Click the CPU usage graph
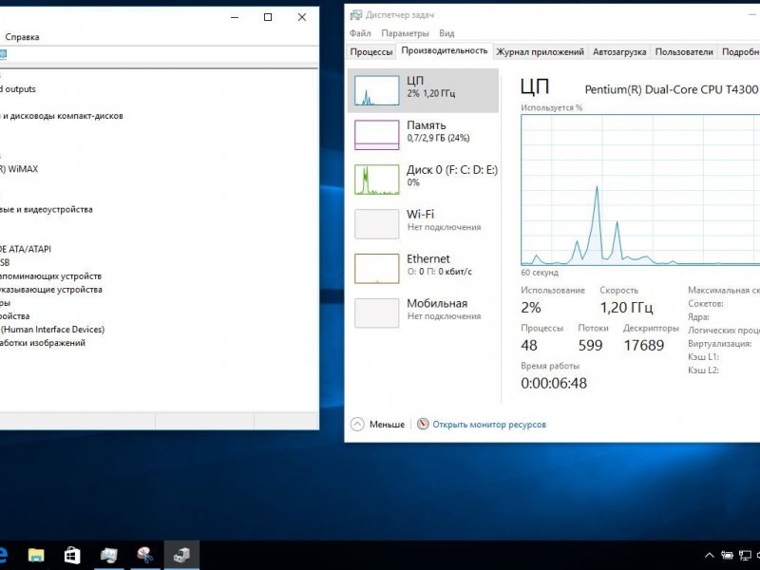Screen dimensions: 760x570 click(x=640, y=190)
